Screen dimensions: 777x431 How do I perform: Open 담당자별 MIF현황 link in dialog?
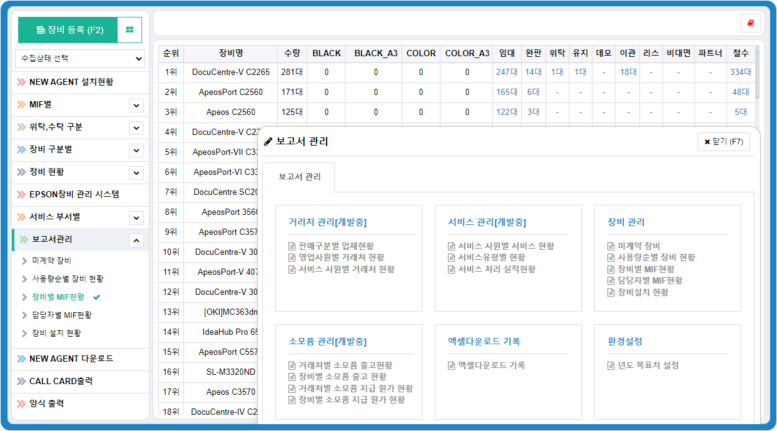[x=650, y=280]
